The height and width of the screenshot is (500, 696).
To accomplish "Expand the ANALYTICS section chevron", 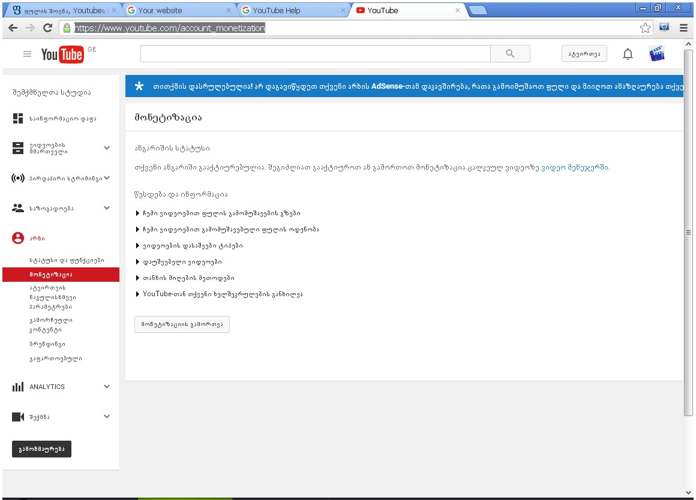I will click(107, 387).
